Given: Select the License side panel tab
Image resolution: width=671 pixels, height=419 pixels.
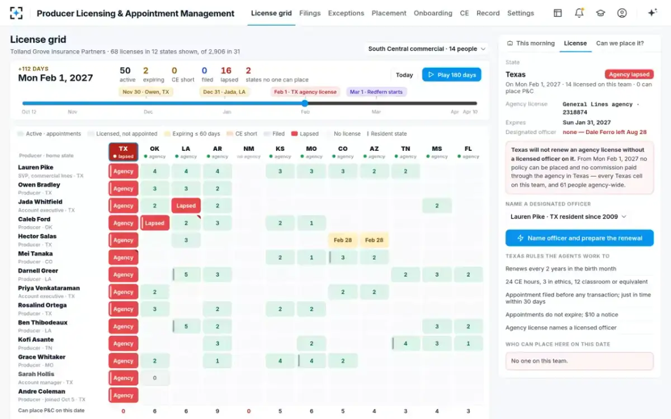Looking at the screenshot, I should [575, 43].
